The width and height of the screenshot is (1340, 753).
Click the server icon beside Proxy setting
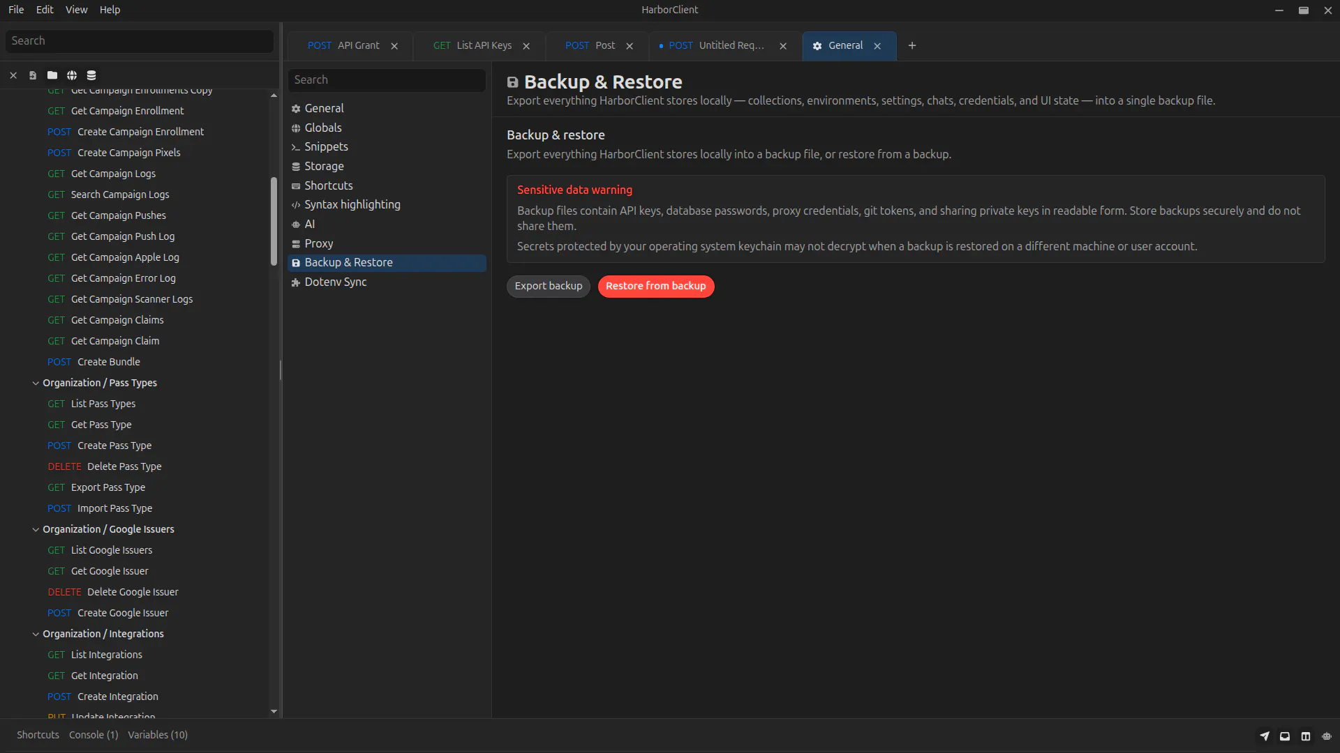point(296,244)
